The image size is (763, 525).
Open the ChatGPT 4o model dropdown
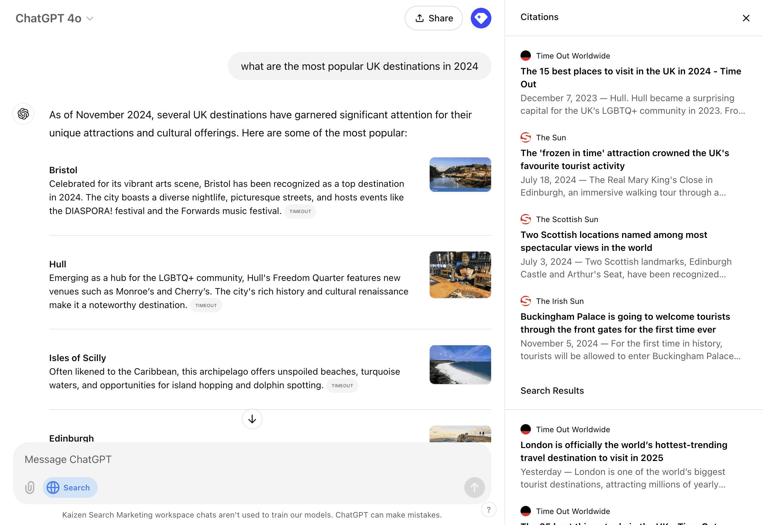55,18
